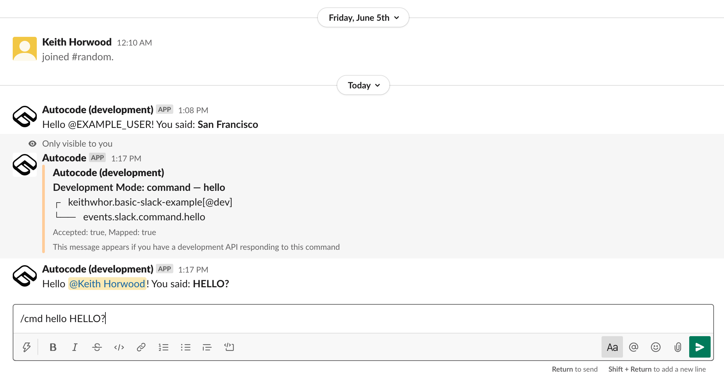
Task: Click into the message input field
Action: [363, 318]
